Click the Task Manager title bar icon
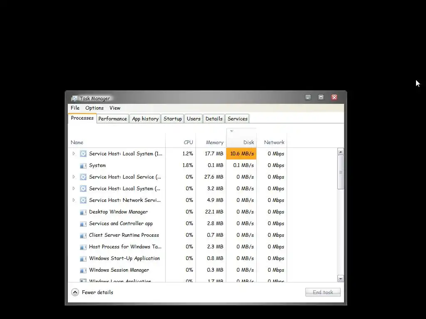Viewport: 426px width, 319px height. point(74,98)
